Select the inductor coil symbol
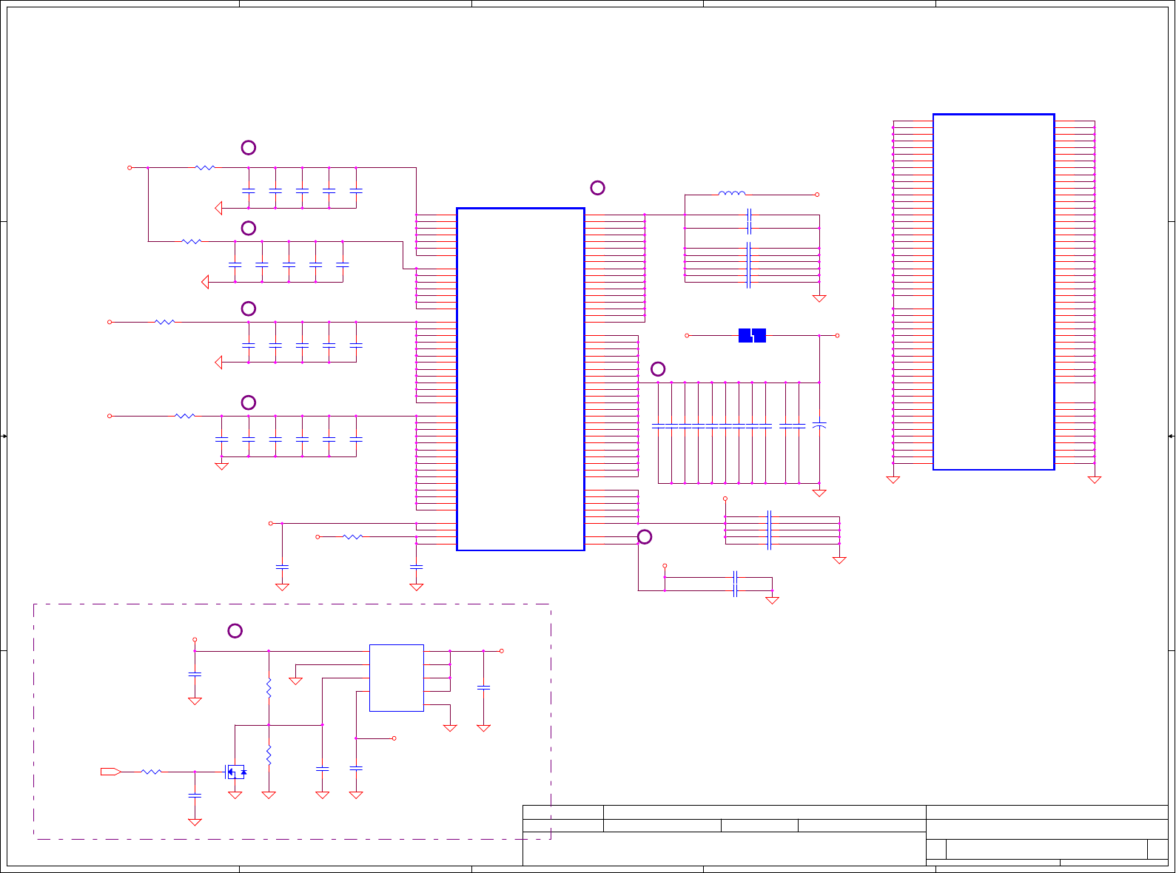Screen dimensions: 1176x873 [x=732, y=194]
